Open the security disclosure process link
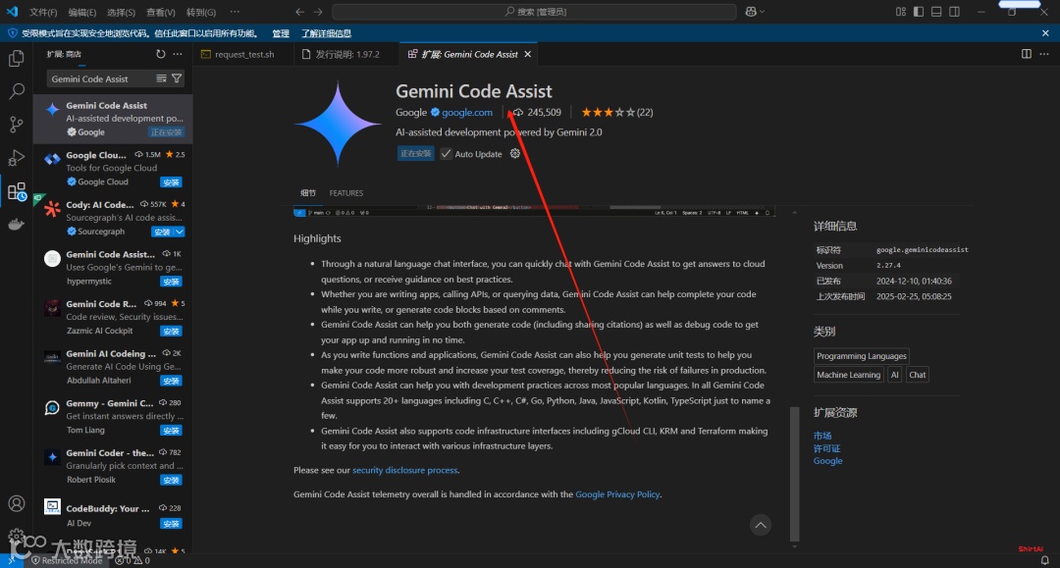This screenshot has height=568, width=1060. click(405, 470)
